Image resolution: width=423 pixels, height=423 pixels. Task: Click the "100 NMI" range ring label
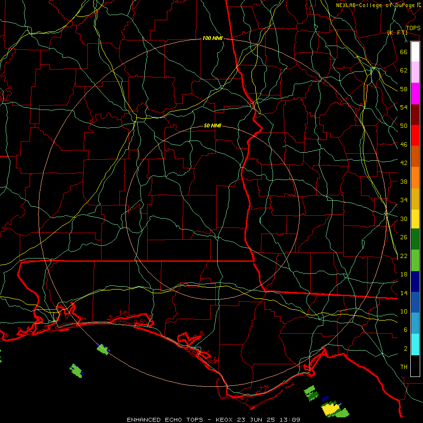tap(212, 39)
